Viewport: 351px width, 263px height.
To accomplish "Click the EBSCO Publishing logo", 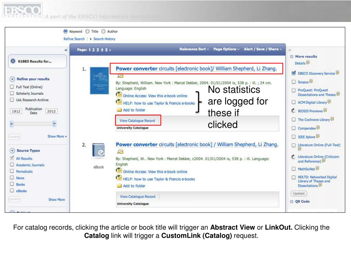I will 22,11.
